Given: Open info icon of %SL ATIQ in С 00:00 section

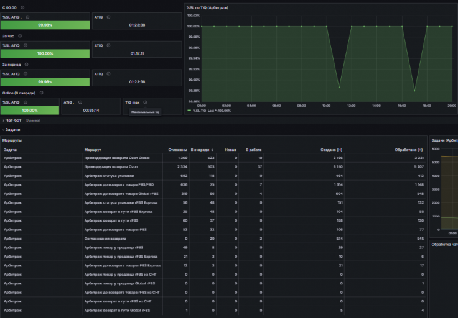Looking at the screenshot, I should tap(27, 17).
